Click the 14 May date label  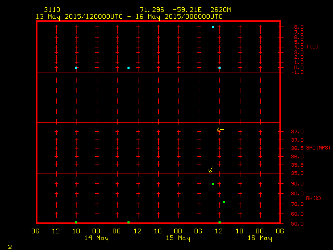(96, 239)
